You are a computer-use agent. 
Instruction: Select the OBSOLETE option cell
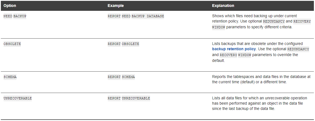pyautogui.click(x=12, y=44)
